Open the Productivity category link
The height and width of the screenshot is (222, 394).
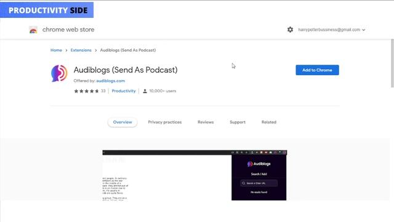124,91
